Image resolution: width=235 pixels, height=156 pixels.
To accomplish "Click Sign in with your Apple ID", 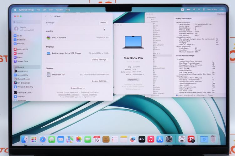I will [x=24, y=29].
